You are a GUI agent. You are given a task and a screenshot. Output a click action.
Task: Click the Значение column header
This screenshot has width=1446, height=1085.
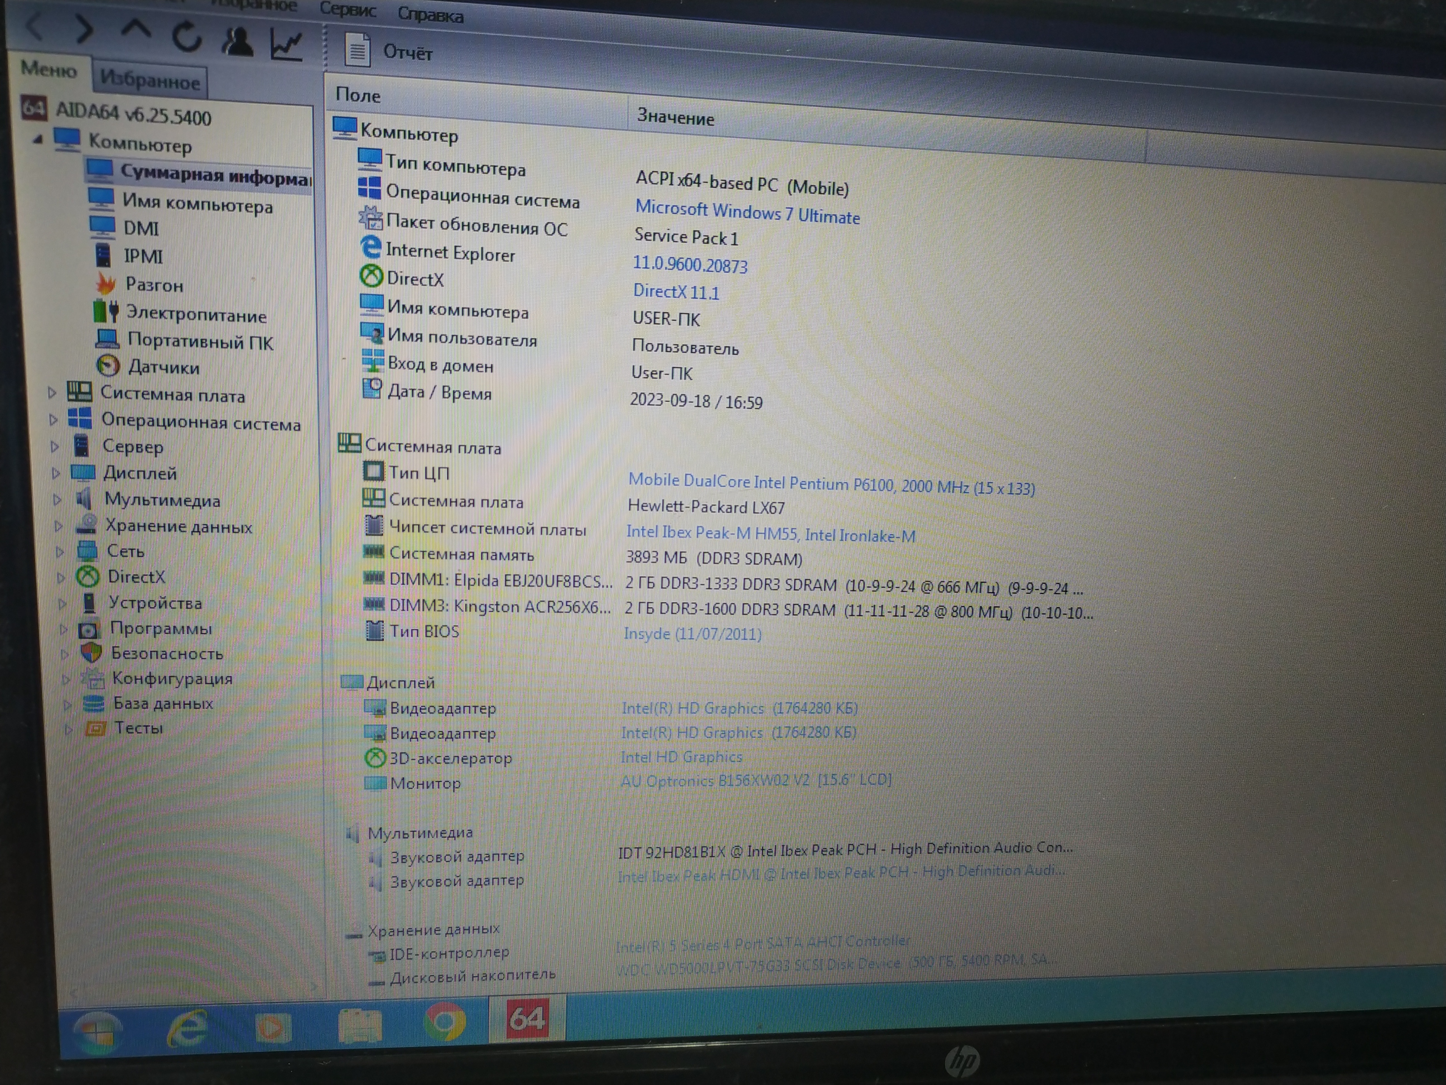675,118
